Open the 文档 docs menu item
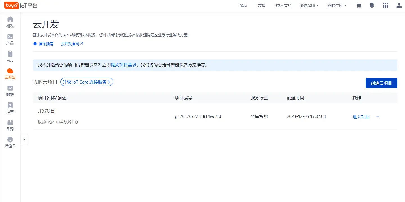This screenshot has width=405, height=202. (x=262, y=5)
